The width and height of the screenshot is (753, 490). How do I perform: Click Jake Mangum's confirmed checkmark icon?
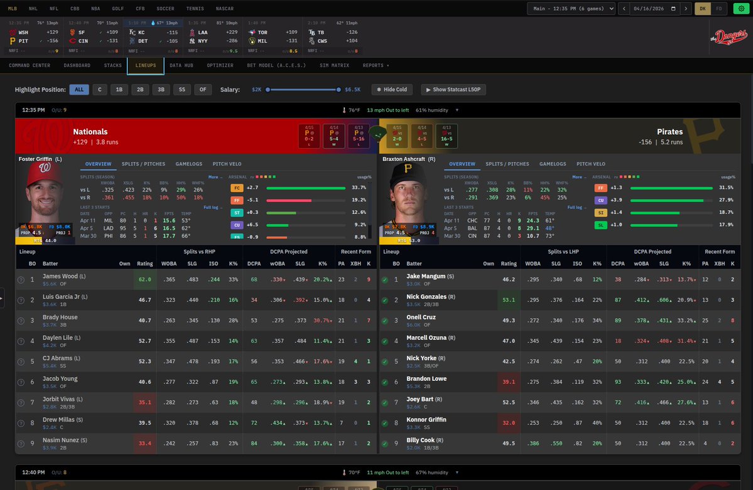384,280
